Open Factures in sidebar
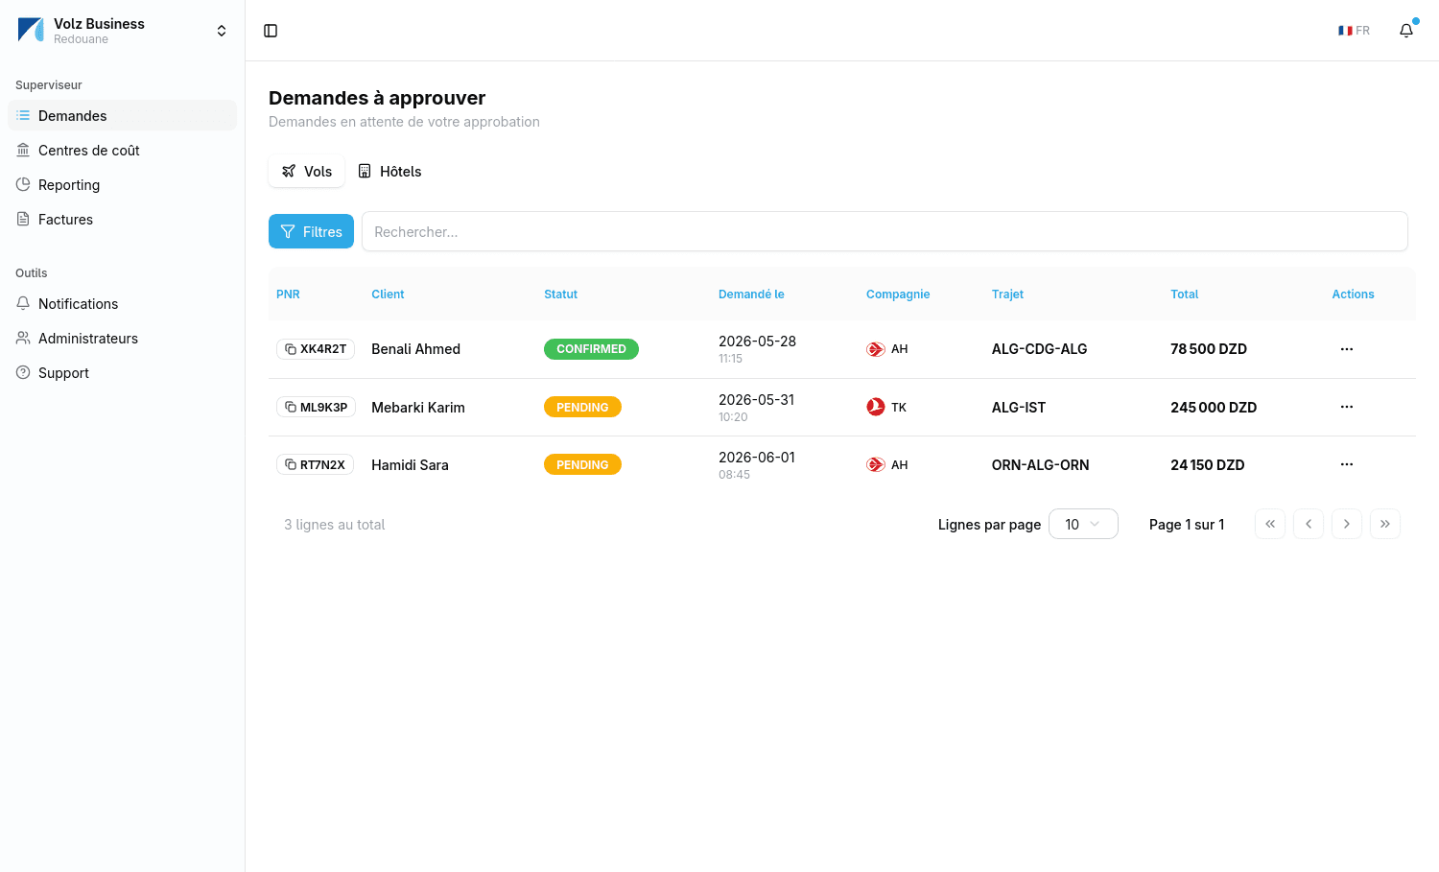 pos(122,219)
